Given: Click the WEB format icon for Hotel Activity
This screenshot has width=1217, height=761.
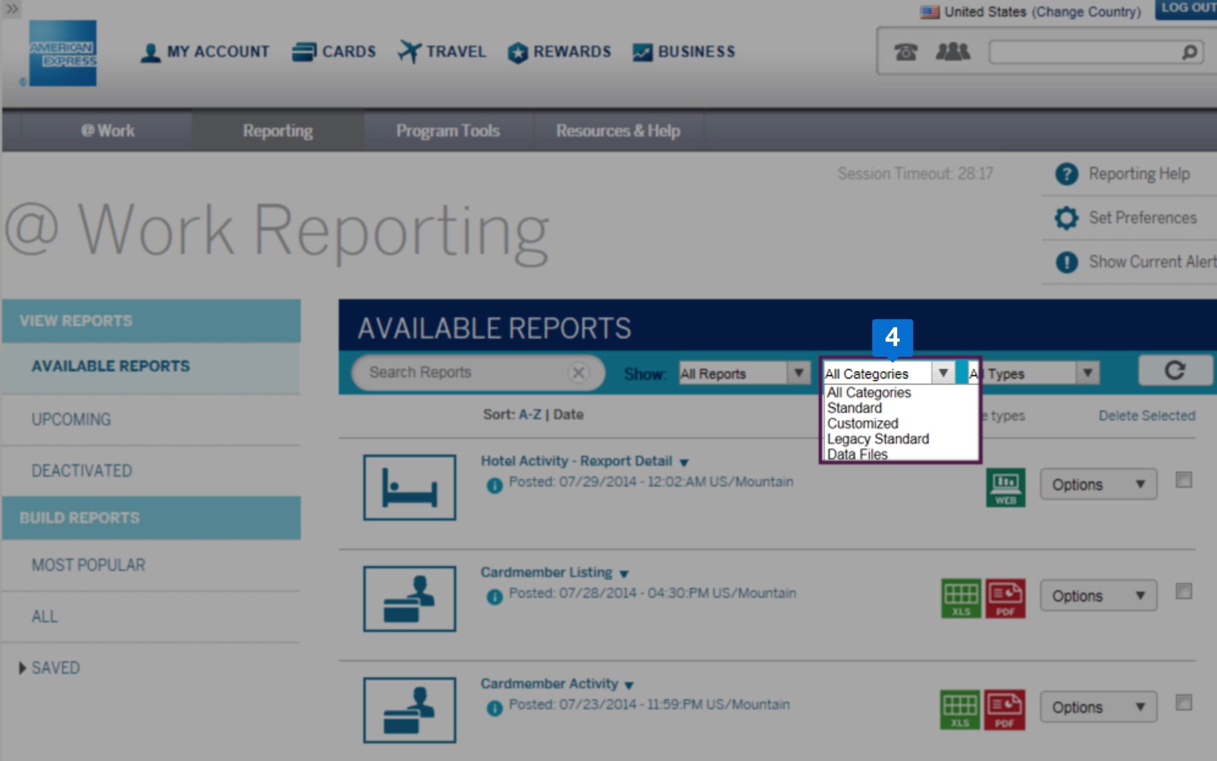Looking at the screenshot, I should point(1005,487).
